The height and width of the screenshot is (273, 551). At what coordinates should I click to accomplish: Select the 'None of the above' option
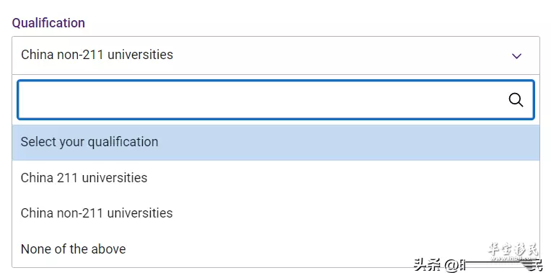click(275, 249)
